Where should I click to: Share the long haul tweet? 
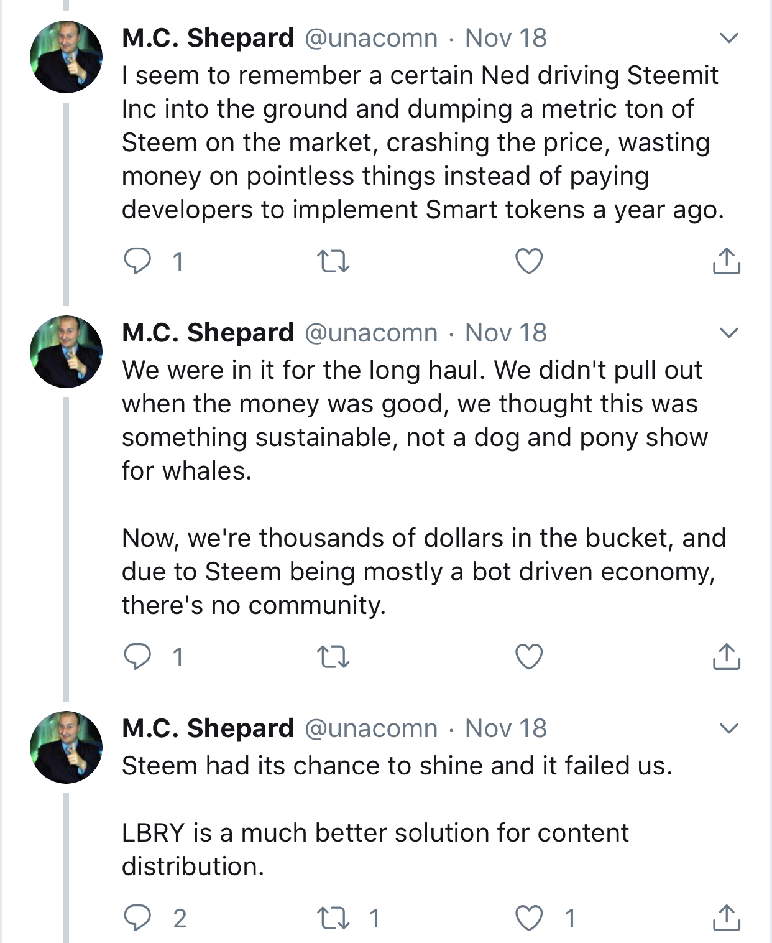pyautogui.click(x=726, y=657)
